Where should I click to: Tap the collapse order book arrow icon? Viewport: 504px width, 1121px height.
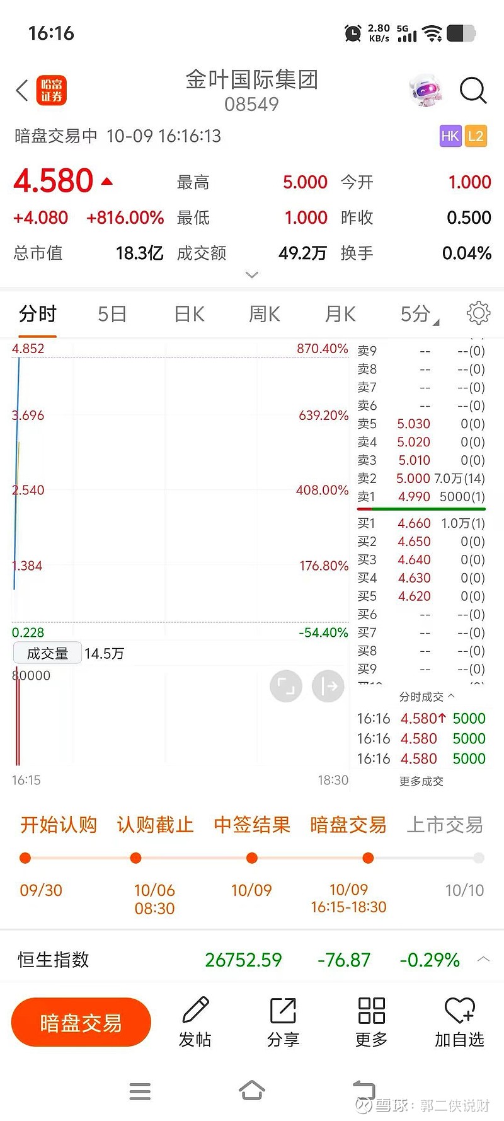point(328,686)
